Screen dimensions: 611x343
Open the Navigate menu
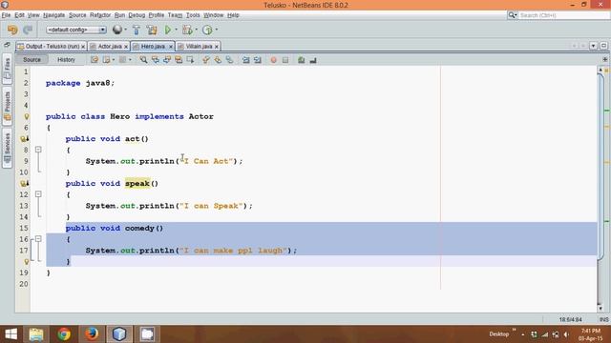point(53,15)
